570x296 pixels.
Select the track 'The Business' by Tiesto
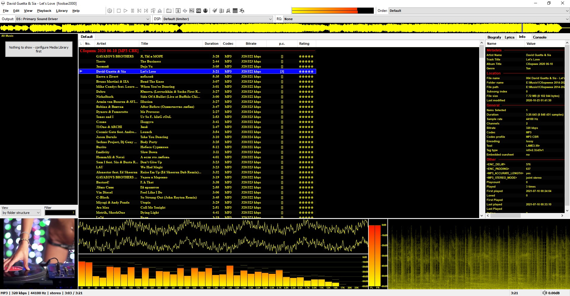[x=197, y=61]
